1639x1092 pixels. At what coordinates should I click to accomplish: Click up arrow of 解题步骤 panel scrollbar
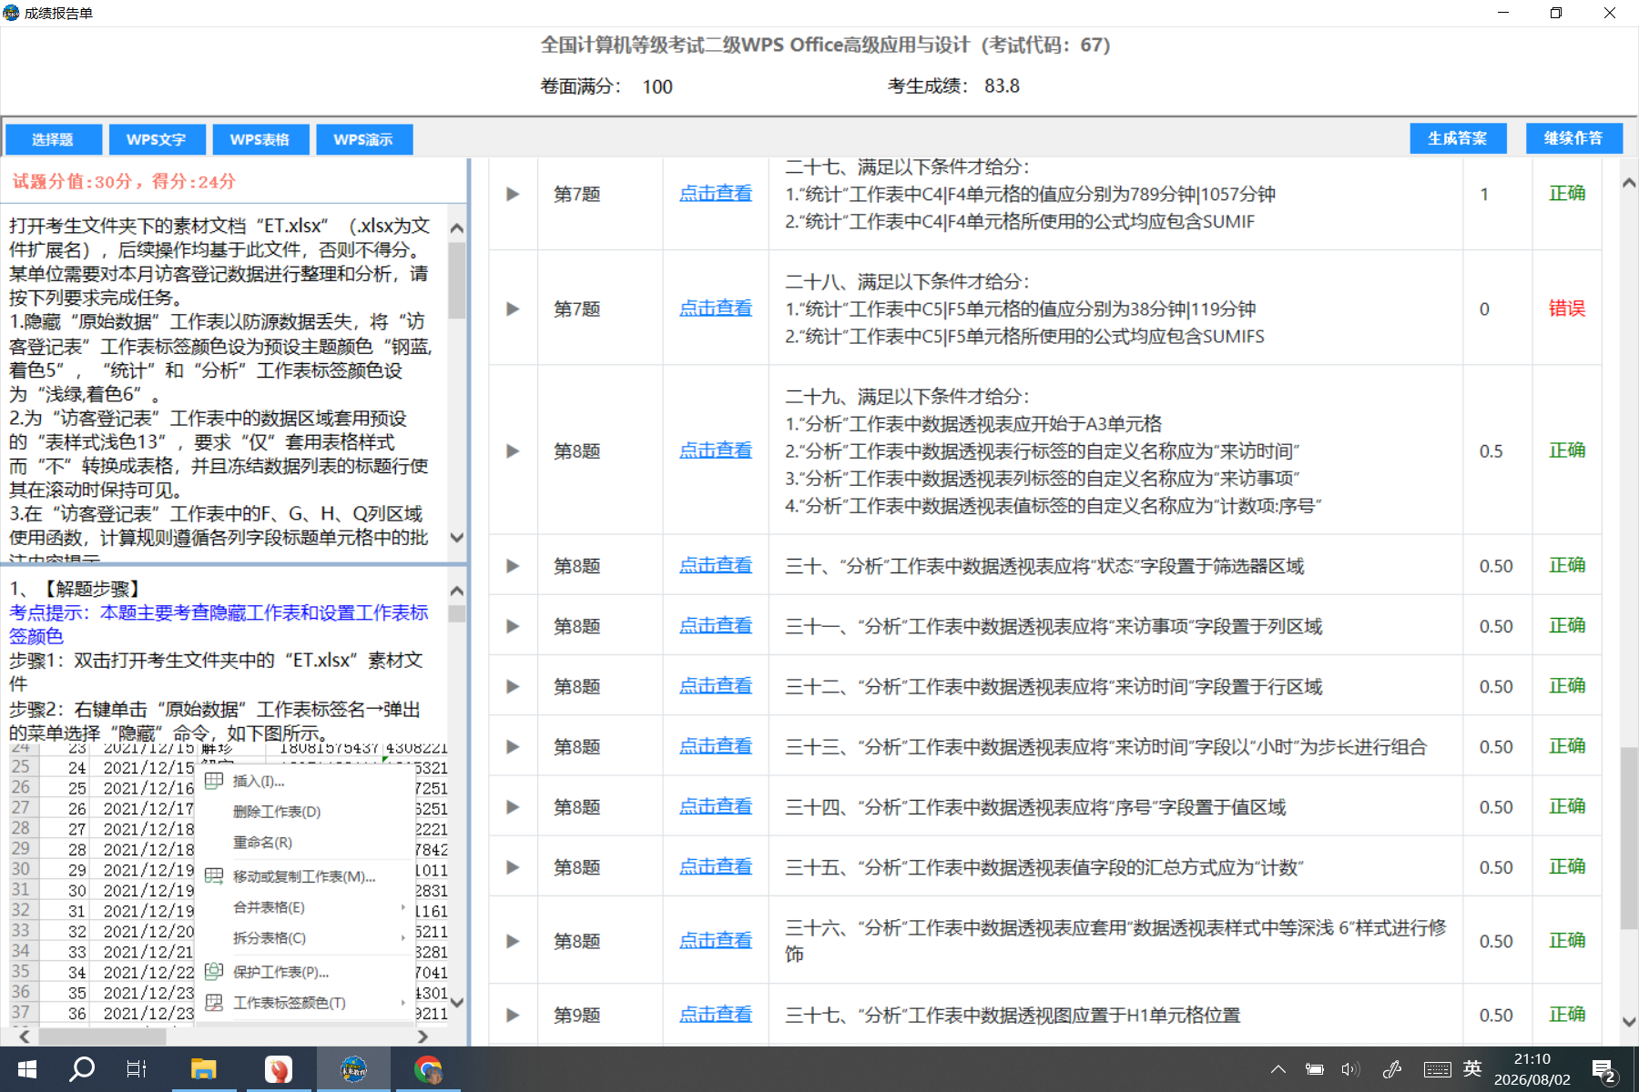[457, 591]
